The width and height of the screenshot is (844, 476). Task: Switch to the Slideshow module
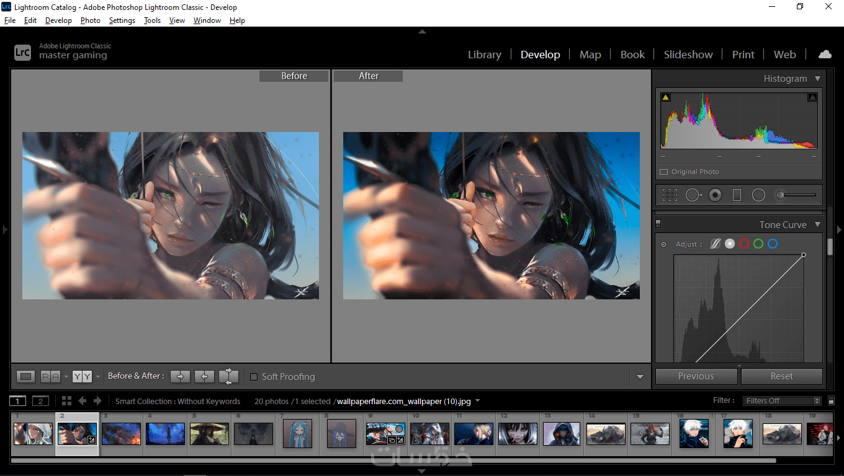pos(688,55)
